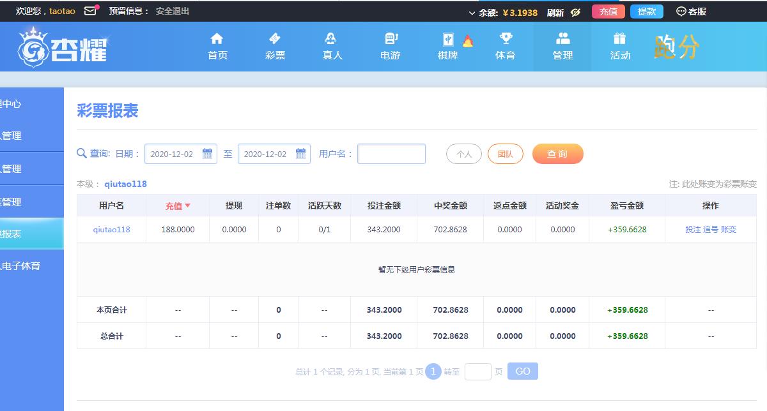Open the 棋牌 card games menu
767x411 pixels.
(447, 47)
